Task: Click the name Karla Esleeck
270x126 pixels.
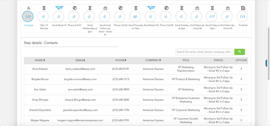Action: (40, 69)
